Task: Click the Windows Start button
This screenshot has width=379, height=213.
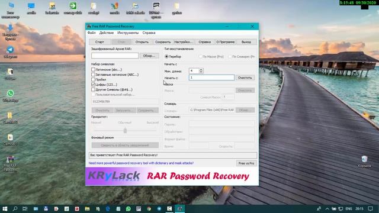Action: pyautogui.click(x=5, y=209)
